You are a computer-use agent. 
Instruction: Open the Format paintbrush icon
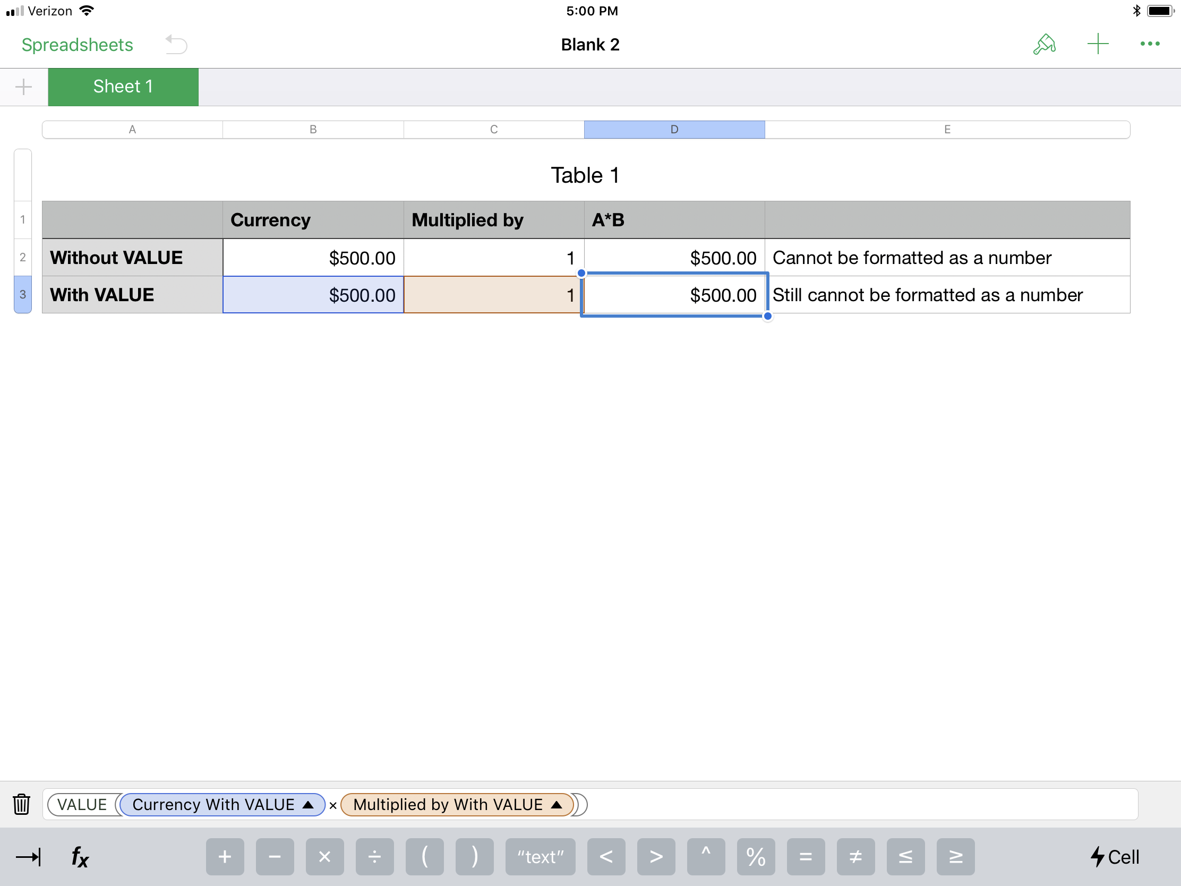pos(1045,44)
